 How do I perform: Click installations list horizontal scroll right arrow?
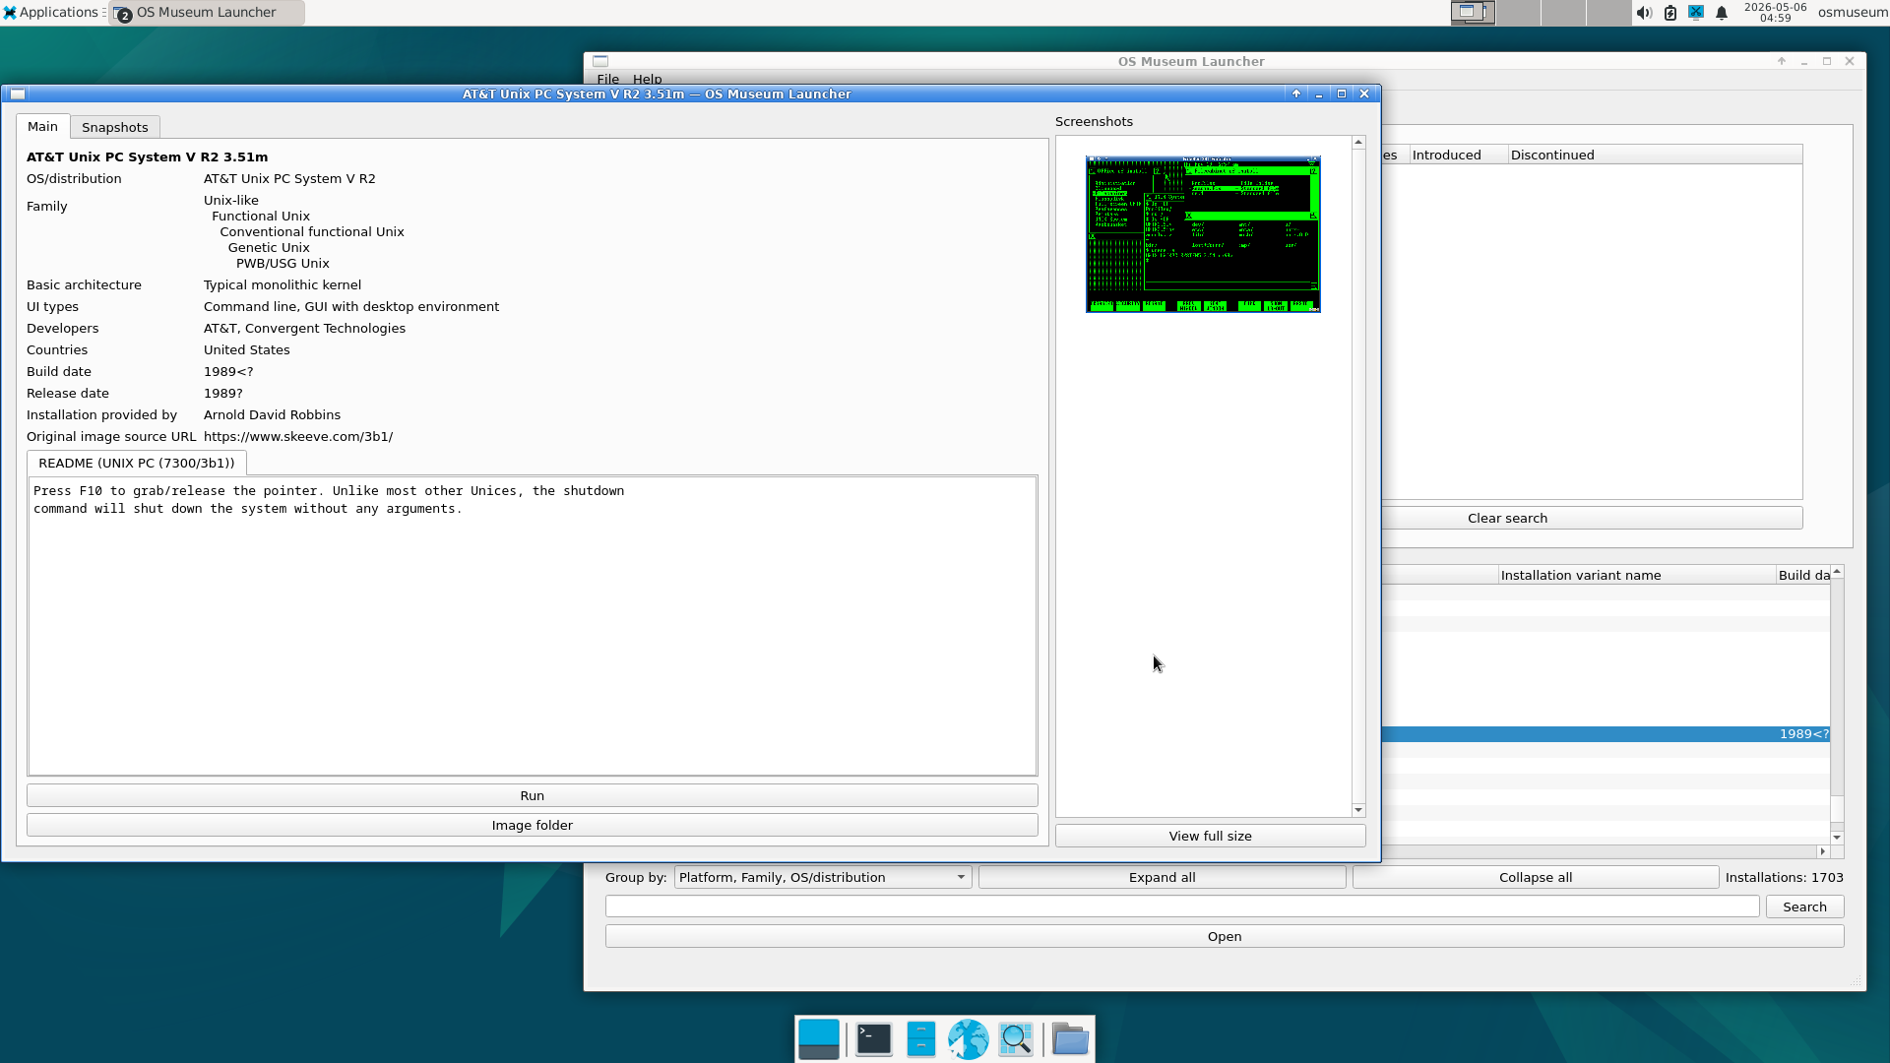click(1822, 851)
